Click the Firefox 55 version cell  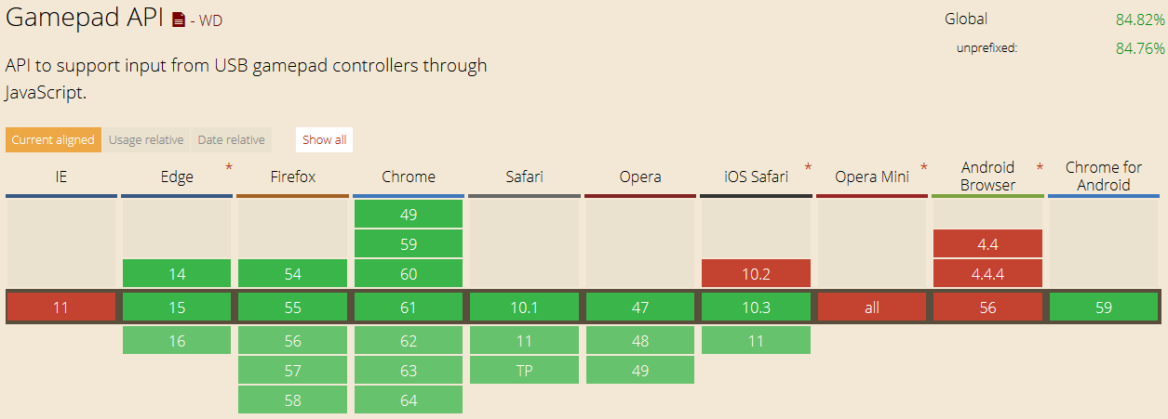click(x=292, y=308)
